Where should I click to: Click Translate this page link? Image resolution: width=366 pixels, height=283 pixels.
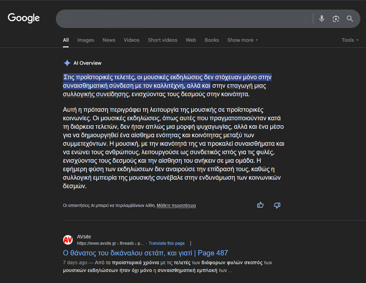(x=167, y=243)
